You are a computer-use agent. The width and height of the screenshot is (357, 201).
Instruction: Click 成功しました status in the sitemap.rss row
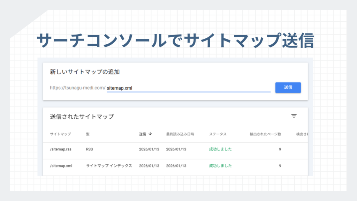[x=220, y=149]
